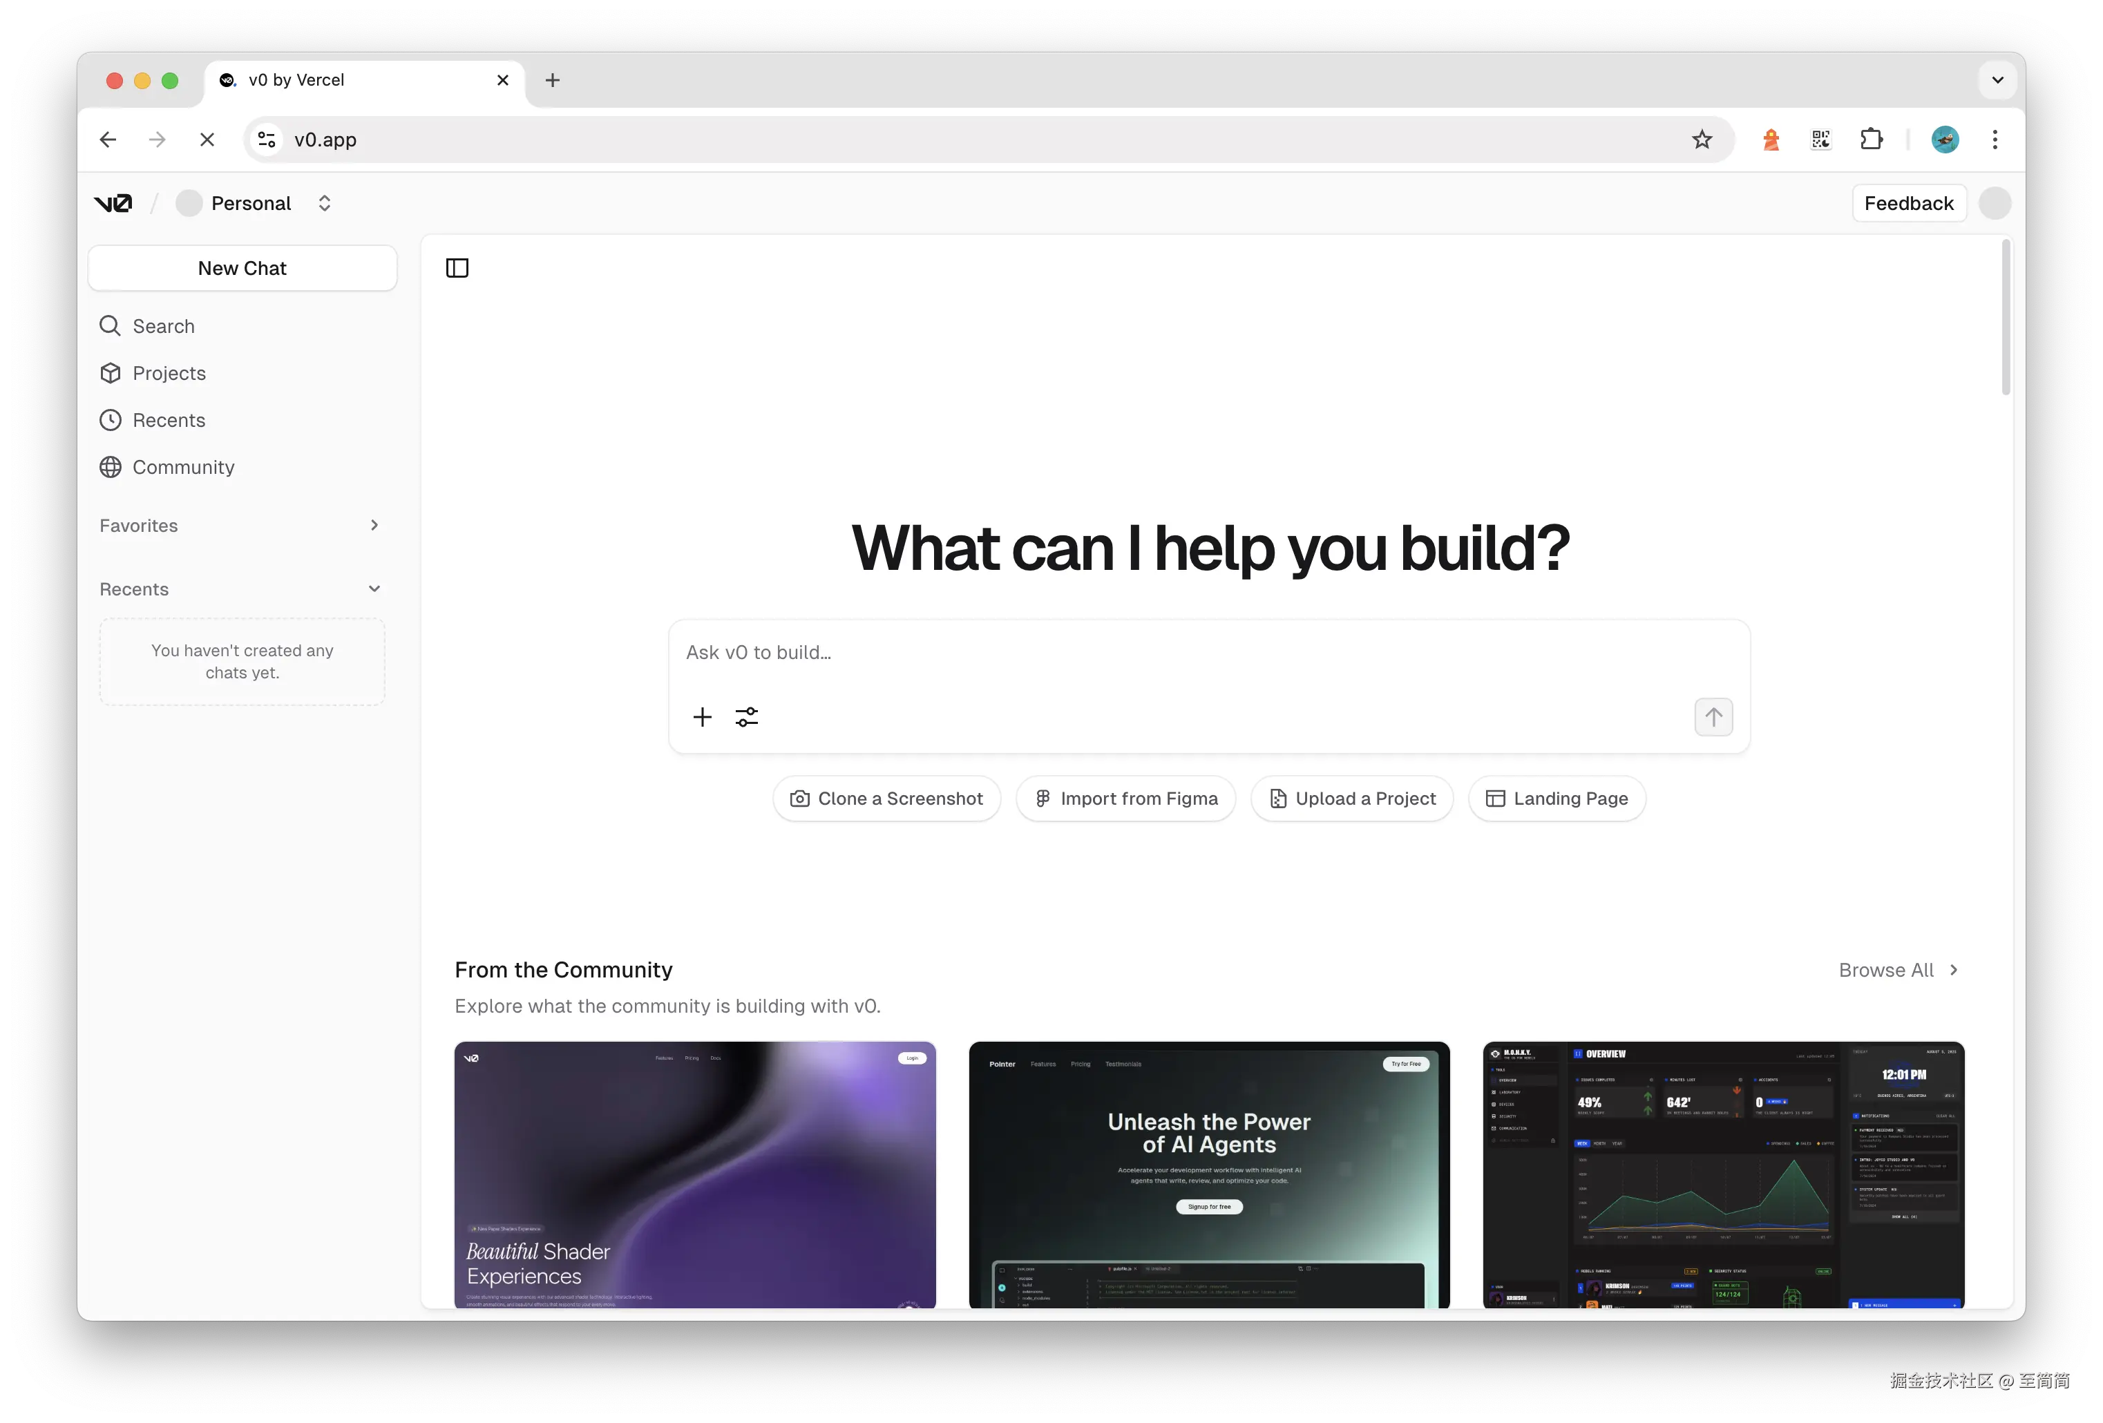Viewport: 2103px width, 1423px height.
Task: Click the Clone a Screenshot chip
Action: click(886, 799)
